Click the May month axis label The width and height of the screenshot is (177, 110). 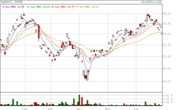(107, 109)
